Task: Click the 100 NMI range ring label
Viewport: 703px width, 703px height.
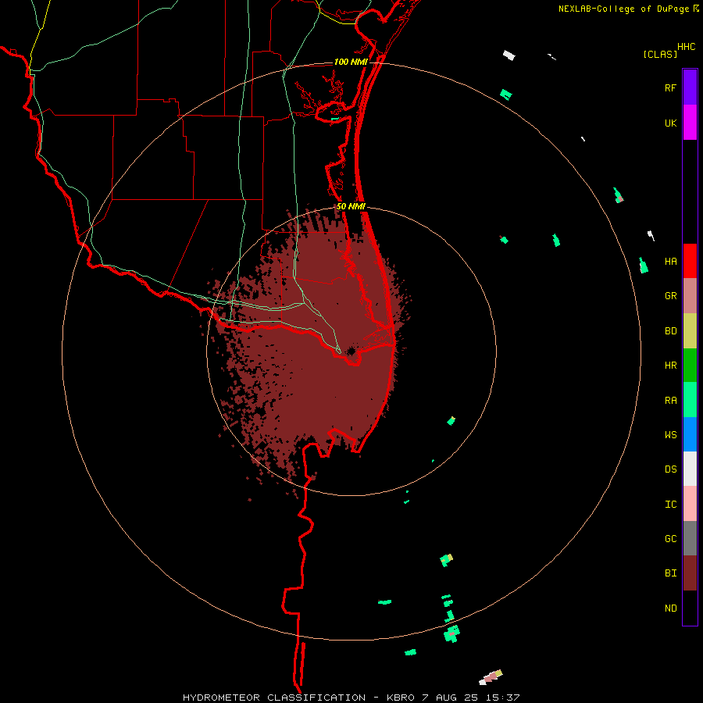Action: tap(351, 62)
